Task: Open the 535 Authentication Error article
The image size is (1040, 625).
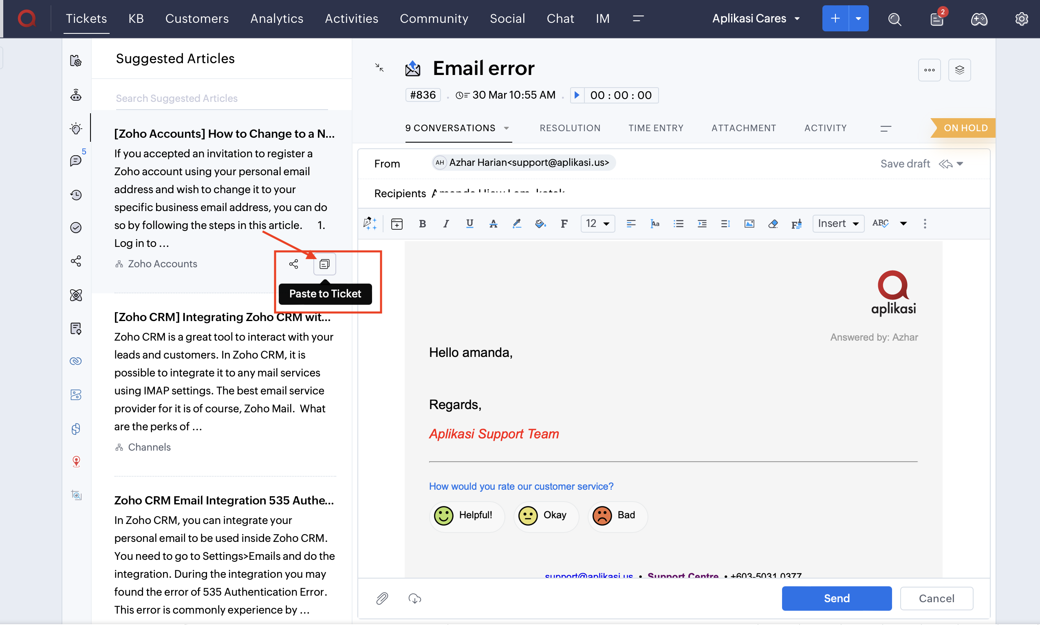Action: (224, 500)
